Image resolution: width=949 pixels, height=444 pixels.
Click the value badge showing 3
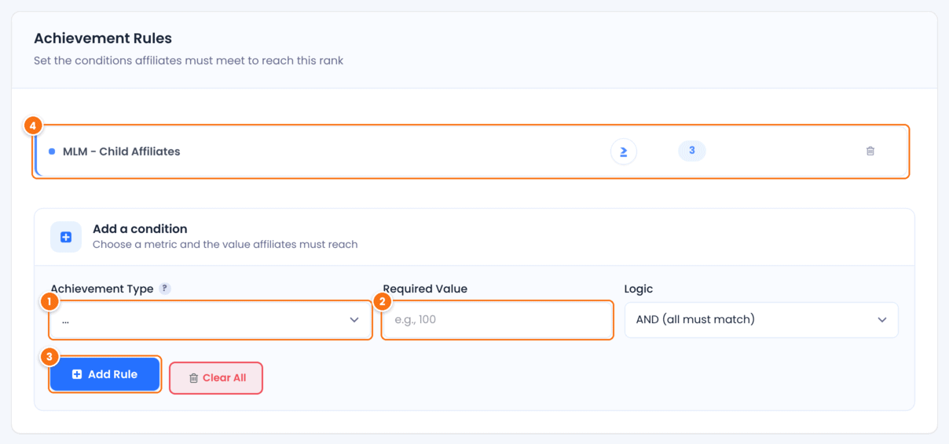pos(692,151)
